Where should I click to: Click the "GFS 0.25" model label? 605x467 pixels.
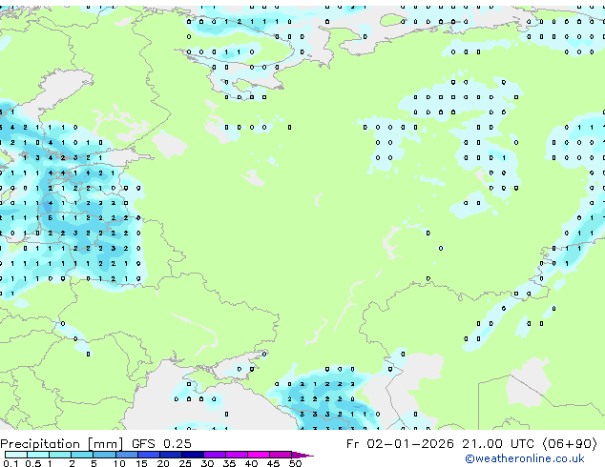(x=161, y=443)
